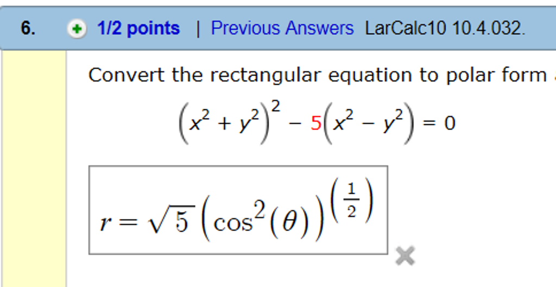
Task: Select question number 6 in the header
Action: 28,28
